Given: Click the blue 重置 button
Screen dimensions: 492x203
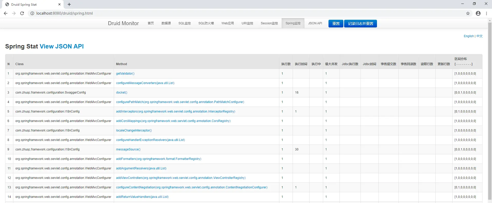Looking at the screenshot, I should click(336, 24).
